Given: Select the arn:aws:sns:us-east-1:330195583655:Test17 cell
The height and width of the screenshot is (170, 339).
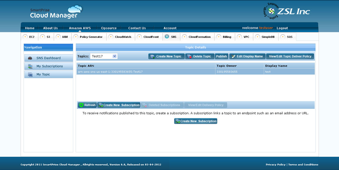Looking at the screenshot, I should coord(146,72).
